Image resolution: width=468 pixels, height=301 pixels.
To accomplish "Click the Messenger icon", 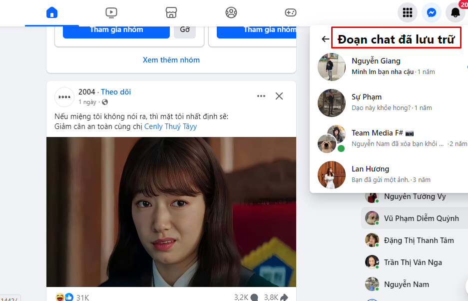I will (x=431, y=12).
